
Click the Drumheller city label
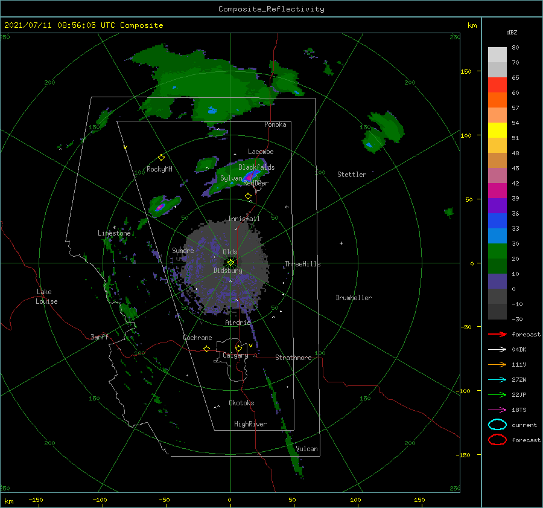tap(354, 298)
